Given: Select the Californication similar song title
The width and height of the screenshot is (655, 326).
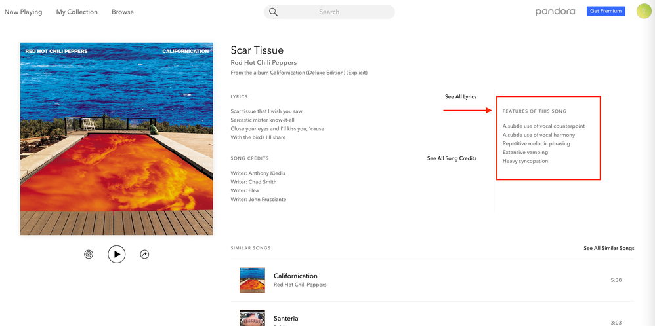Looking at the screenshot, I should coord(295,276).
